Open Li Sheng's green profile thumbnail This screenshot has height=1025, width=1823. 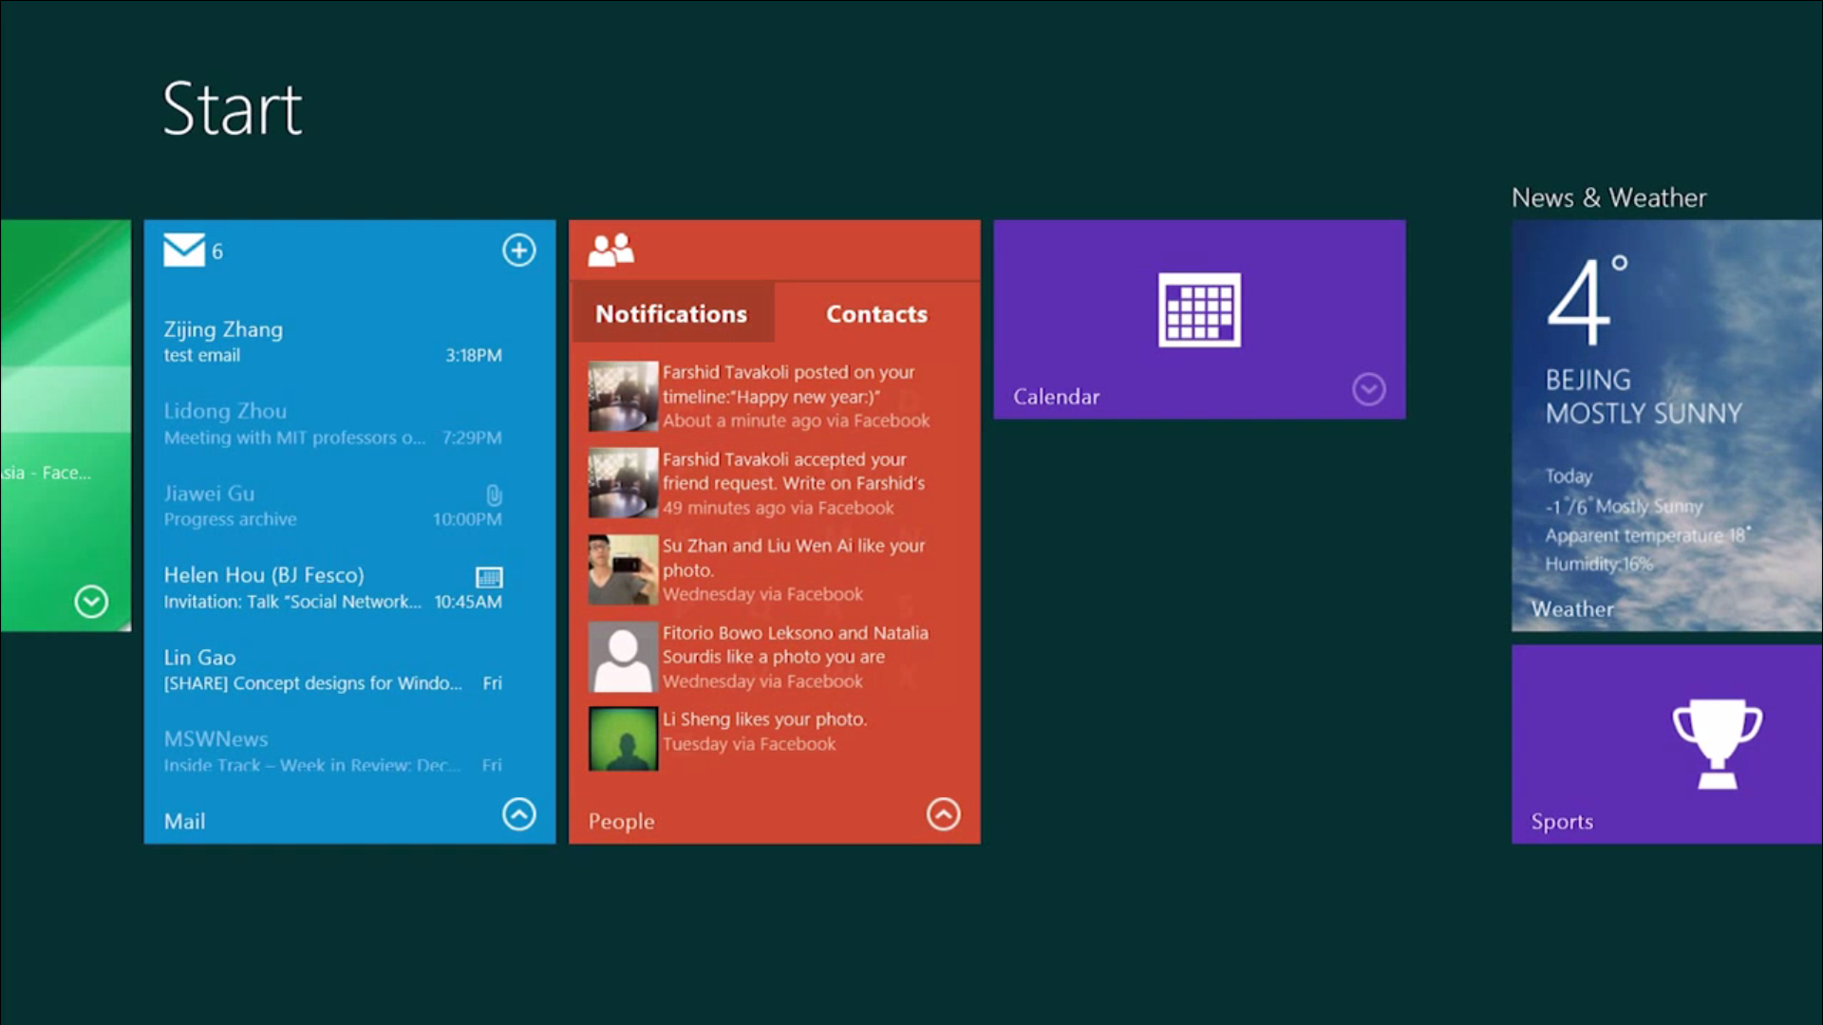(623, 738)
